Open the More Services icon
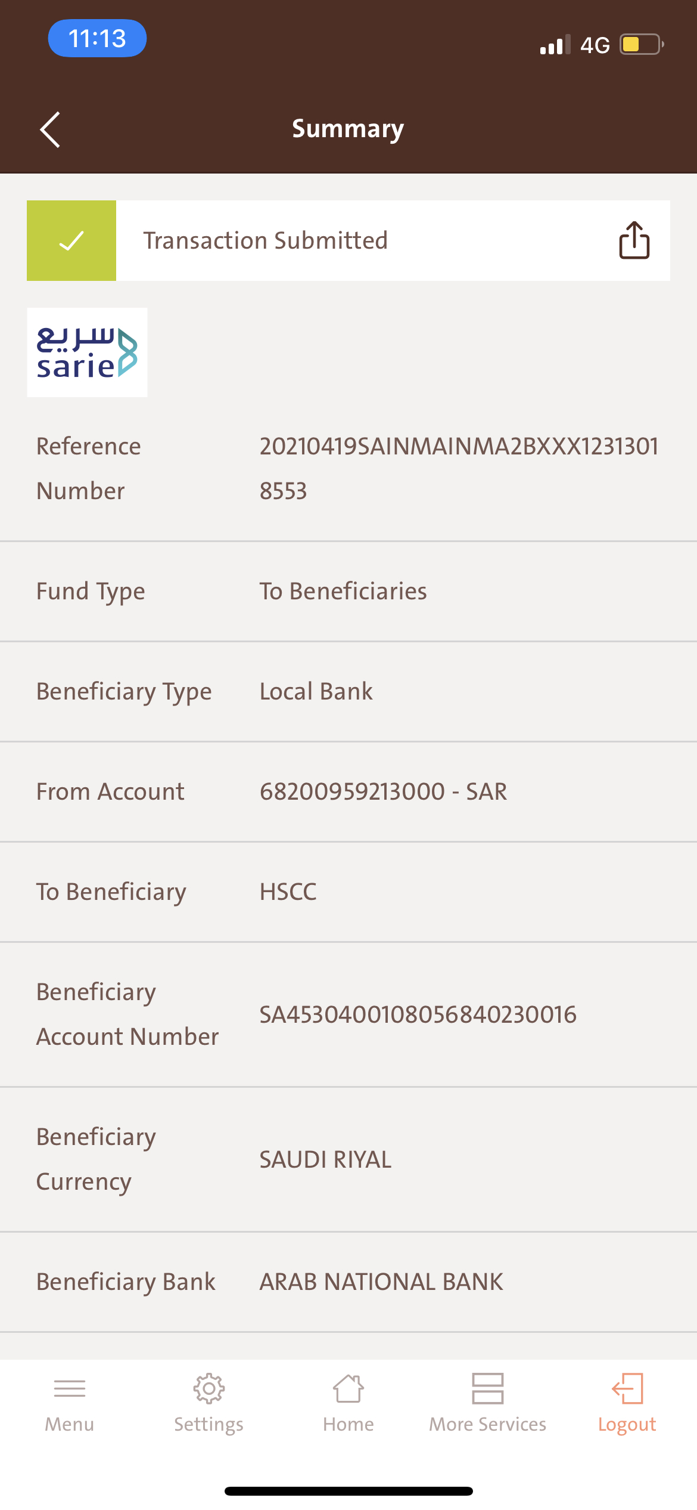This screenshot has width=697, height=1510. click(x=488, y=1388)
